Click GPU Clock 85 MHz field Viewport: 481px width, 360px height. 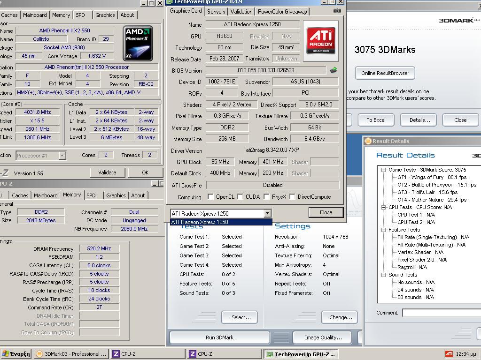point(220,162)
